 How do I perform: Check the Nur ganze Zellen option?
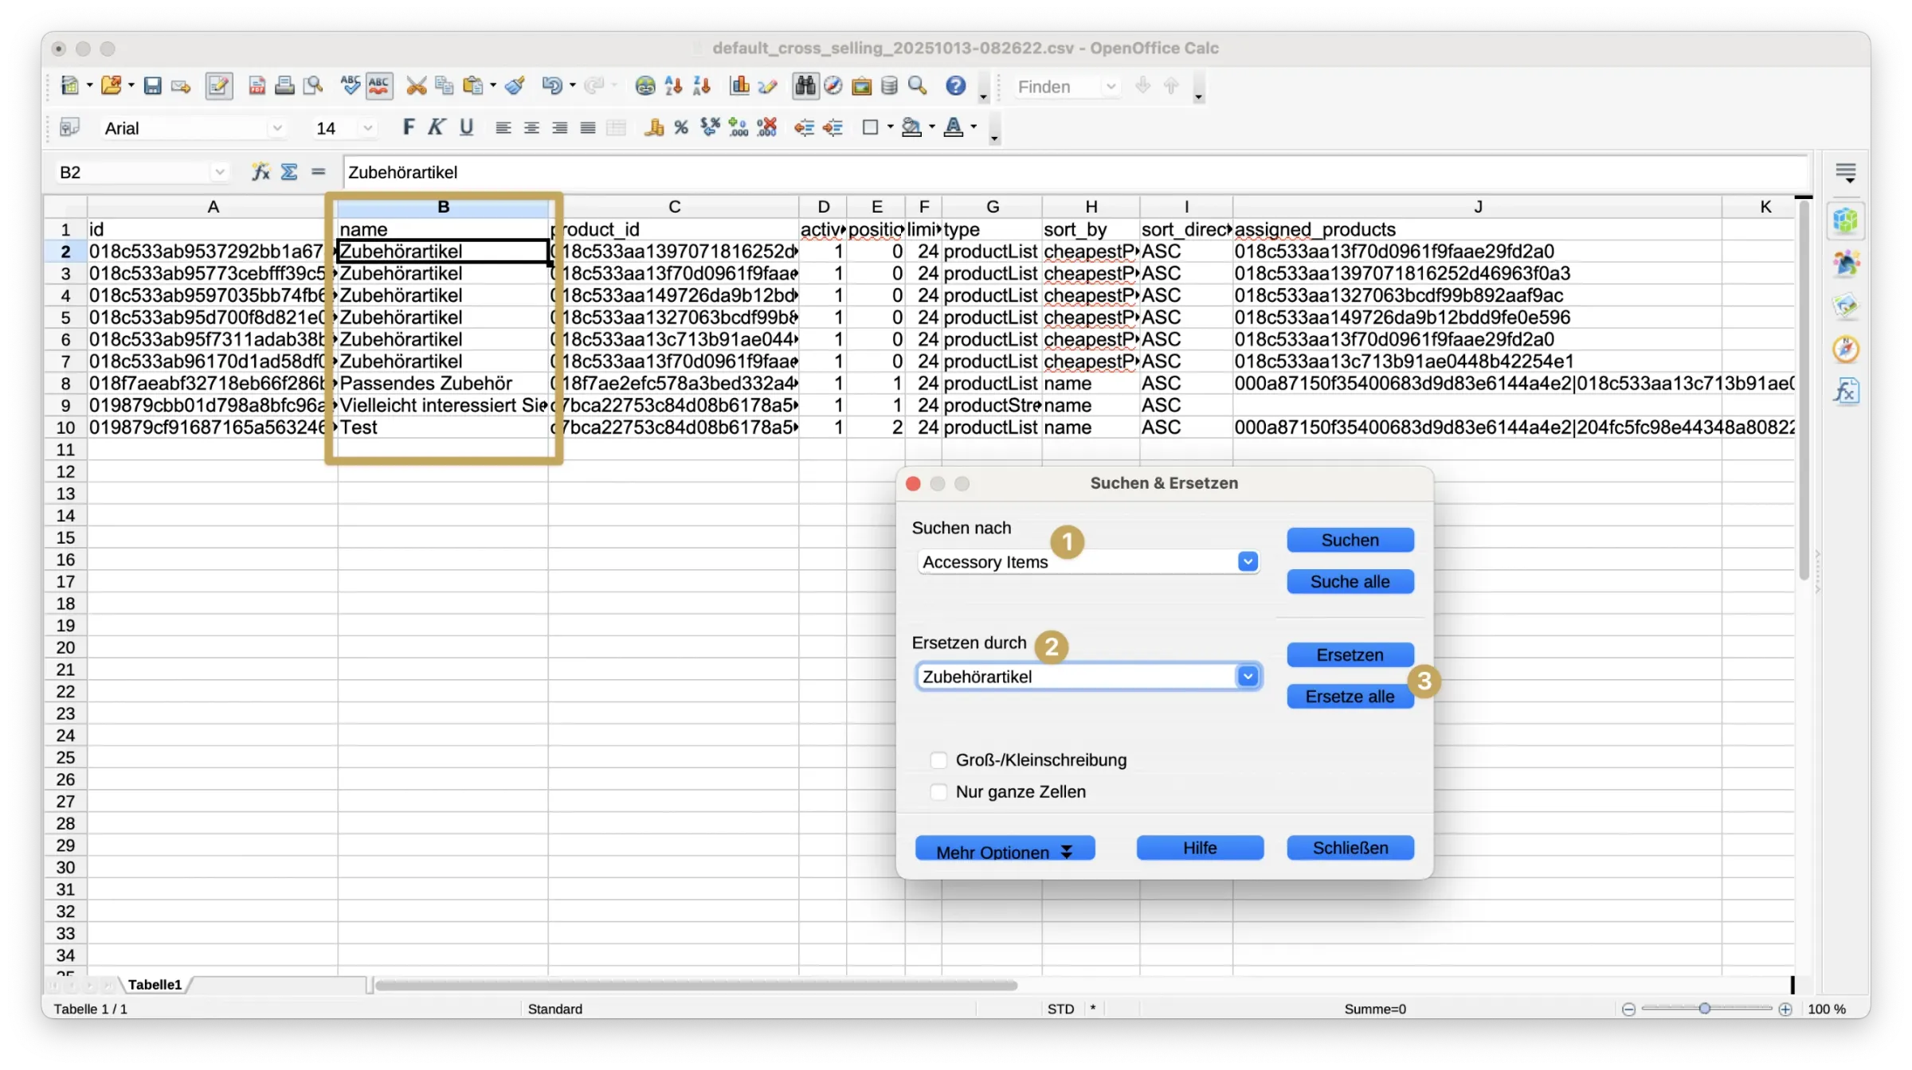coord(938,792)
